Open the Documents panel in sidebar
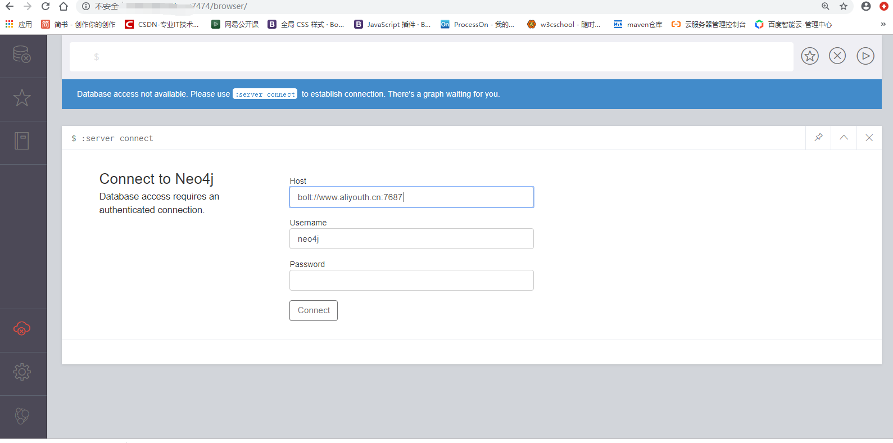This screenshot has height=443, width=893. click(22, 141)
